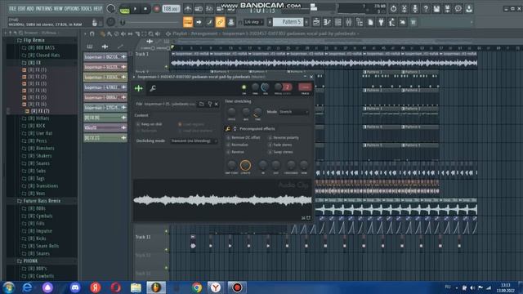Click the orange-ringed precomputed effects knob
523x294 pixels.
245,165
